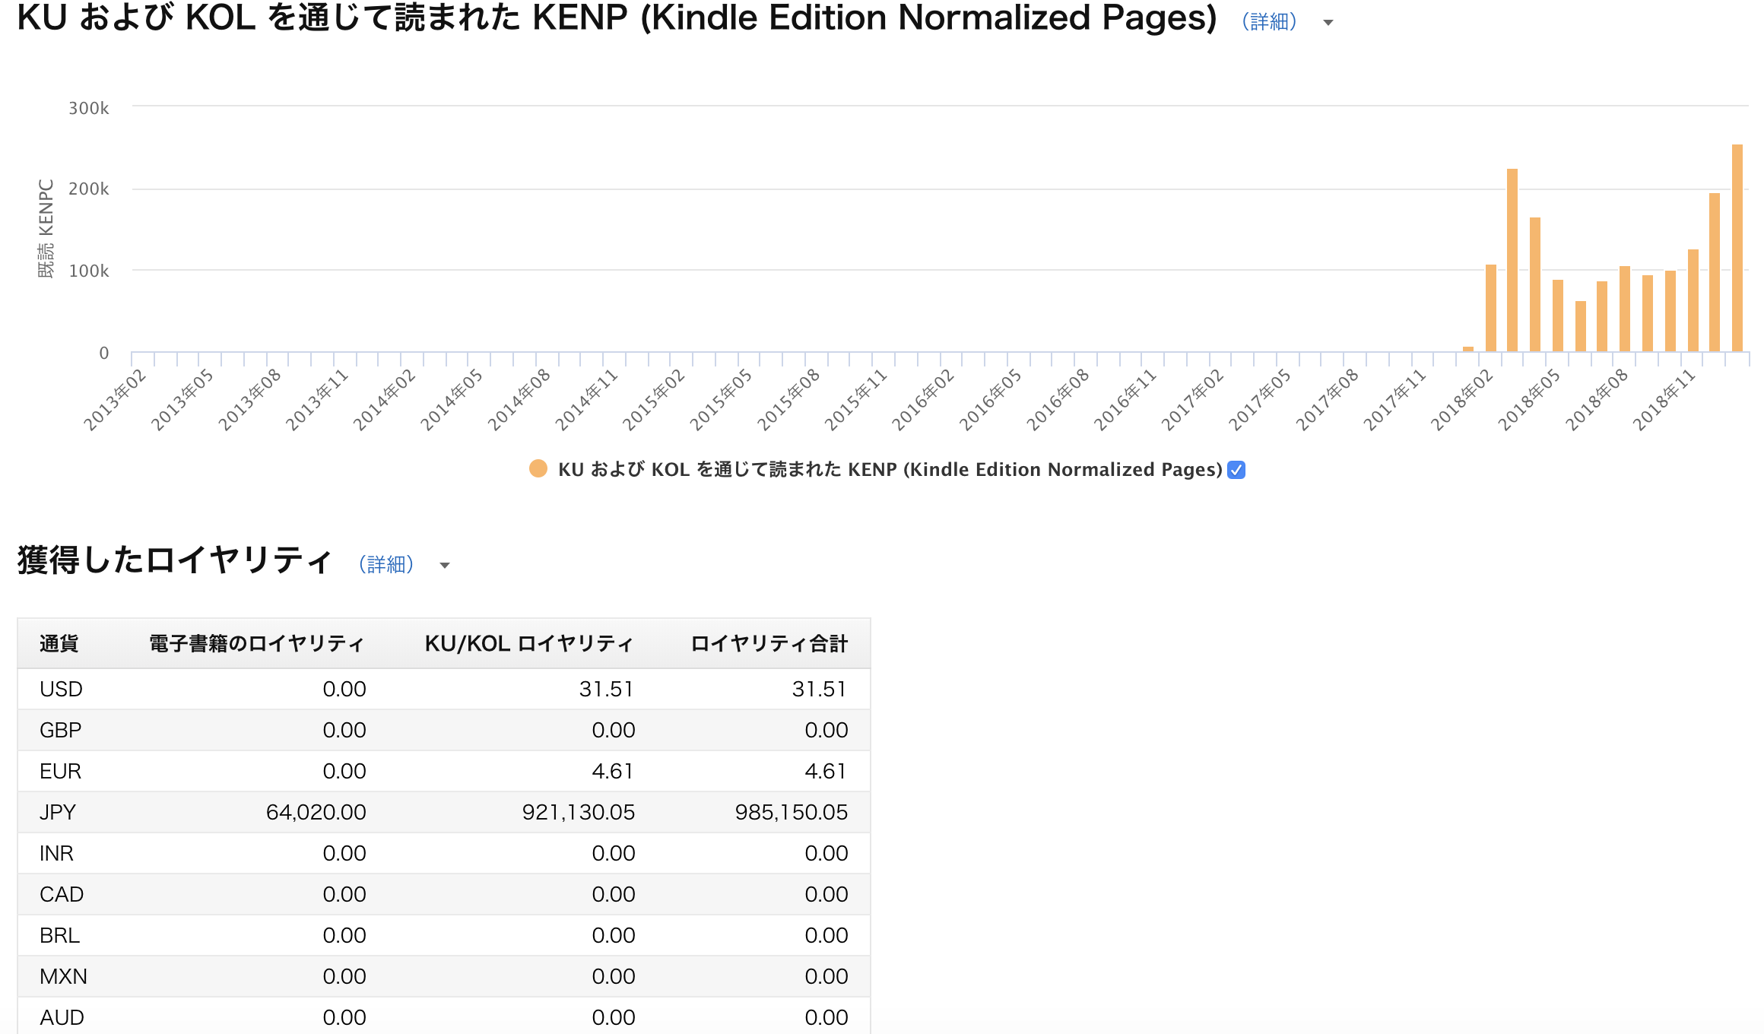The height and width of the screenshot is (1034, 1764).
Task: Open the 詳細 link beside the KENP title
Action: coord(1269,22)
